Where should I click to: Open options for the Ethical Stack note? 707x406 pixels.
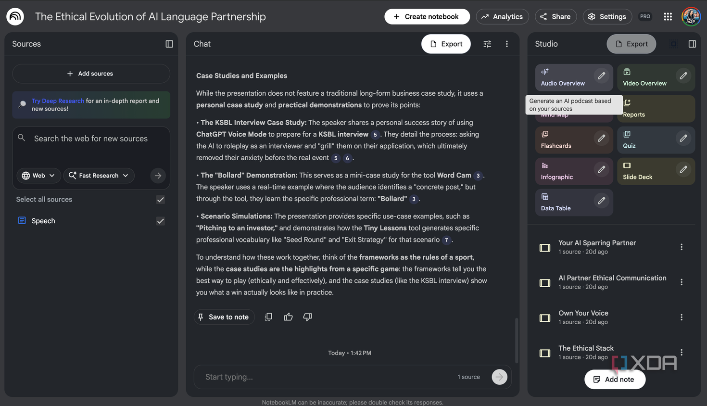[682, 352]
